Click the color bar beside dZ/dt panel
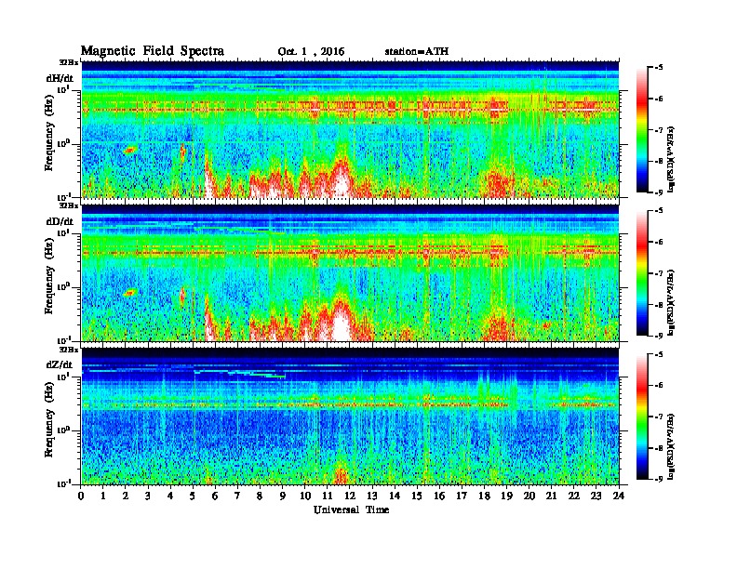The height and width of the screenshot is (569, 737). [x=642, y=417]
